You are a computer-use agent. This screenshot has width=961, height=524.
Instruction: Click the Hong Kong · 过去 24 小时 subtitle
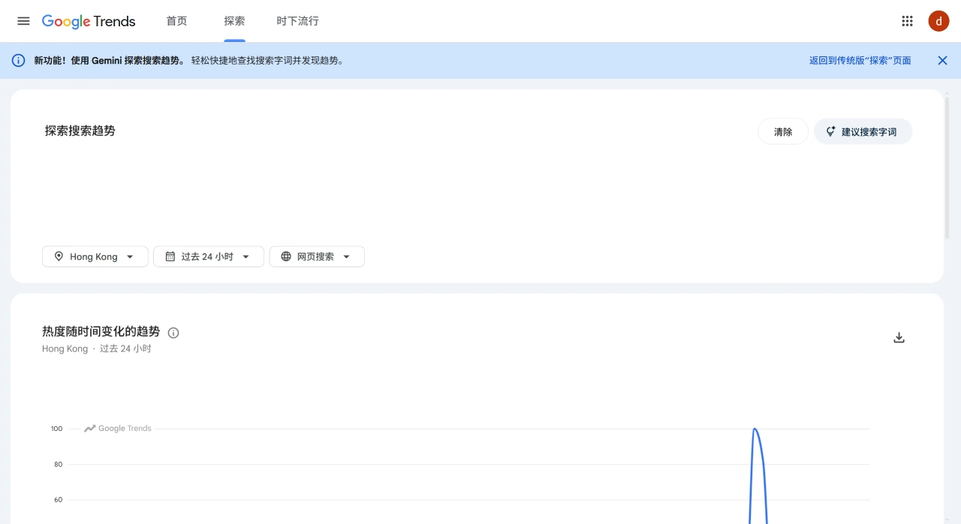tap(97, 349)
